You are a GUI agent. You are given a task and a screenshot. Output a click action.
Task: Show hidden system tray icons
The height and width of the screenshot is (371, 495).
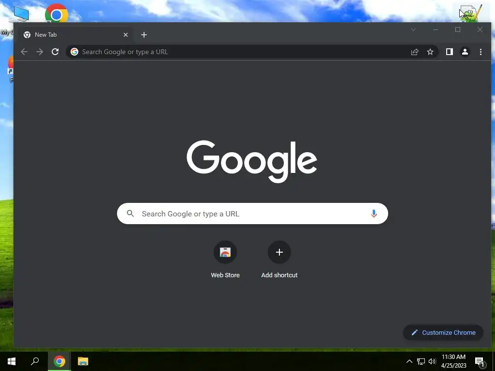pyautogui.click(x=409, y=361)
